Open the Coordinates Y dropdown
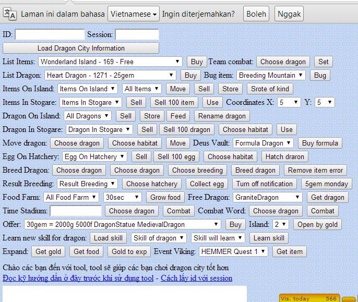Image resolution: width=358 pixels, height=302 pixels. pyautogui.click(x=325, y=102)
